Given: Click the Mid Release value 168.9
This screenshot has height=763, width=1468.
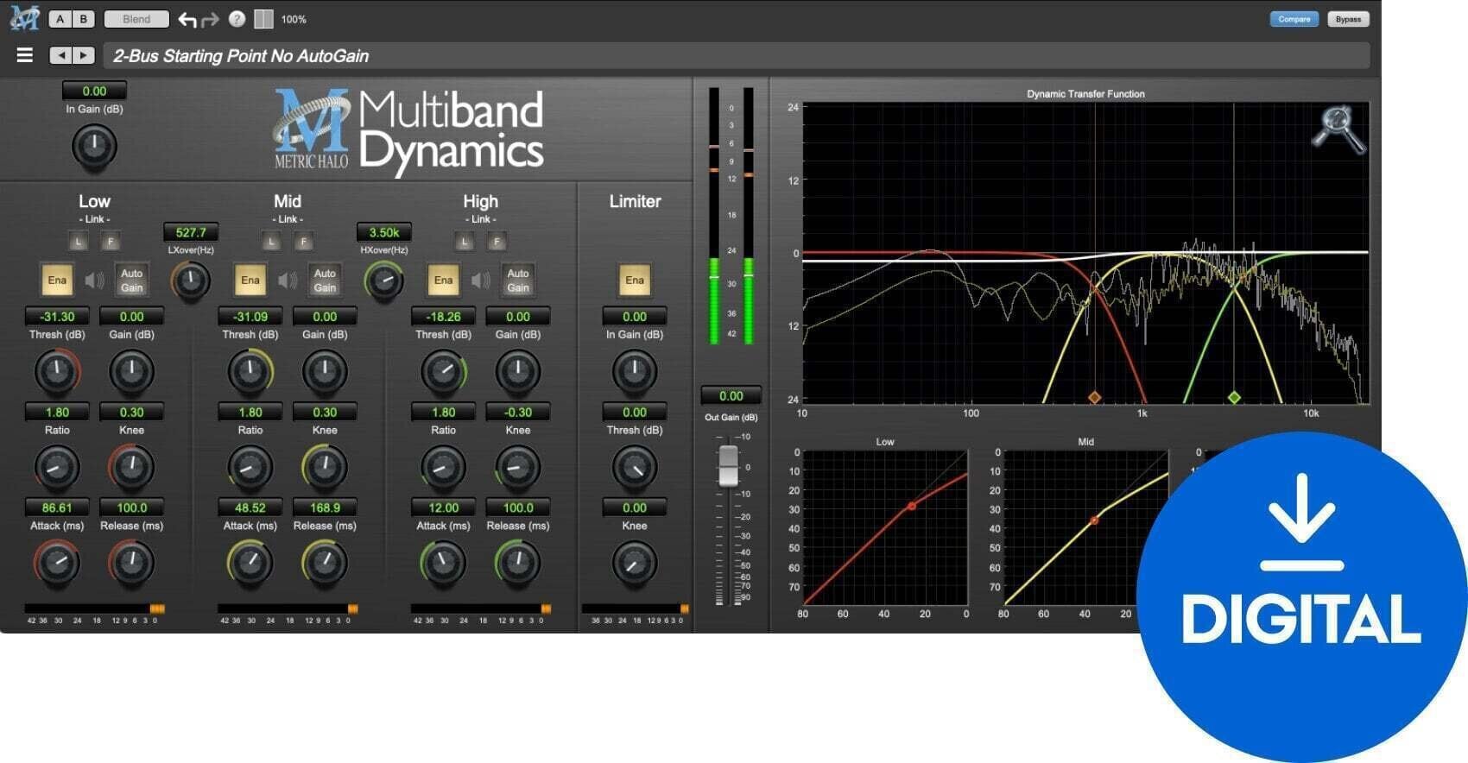Looking at the screenshot, I should tap(325, 508).
